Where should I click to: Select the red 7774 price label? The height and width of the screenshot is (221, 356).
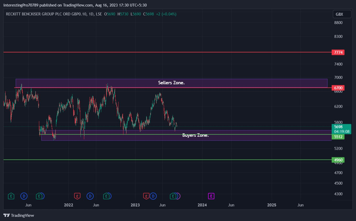tap(338, 52)
